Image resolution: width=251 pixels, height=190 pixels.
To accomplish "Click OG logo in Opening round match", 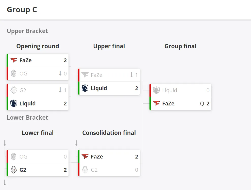I will point(14,73).
